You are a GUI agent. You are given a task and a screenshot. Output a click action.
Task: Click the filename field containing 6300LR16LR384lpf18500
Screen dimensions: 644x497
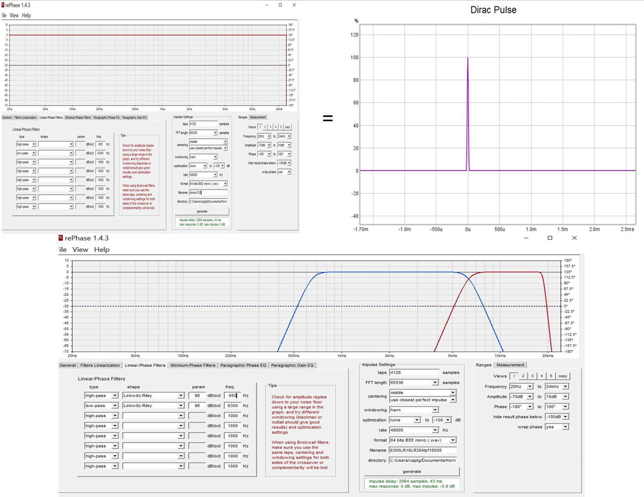point(422,450)
